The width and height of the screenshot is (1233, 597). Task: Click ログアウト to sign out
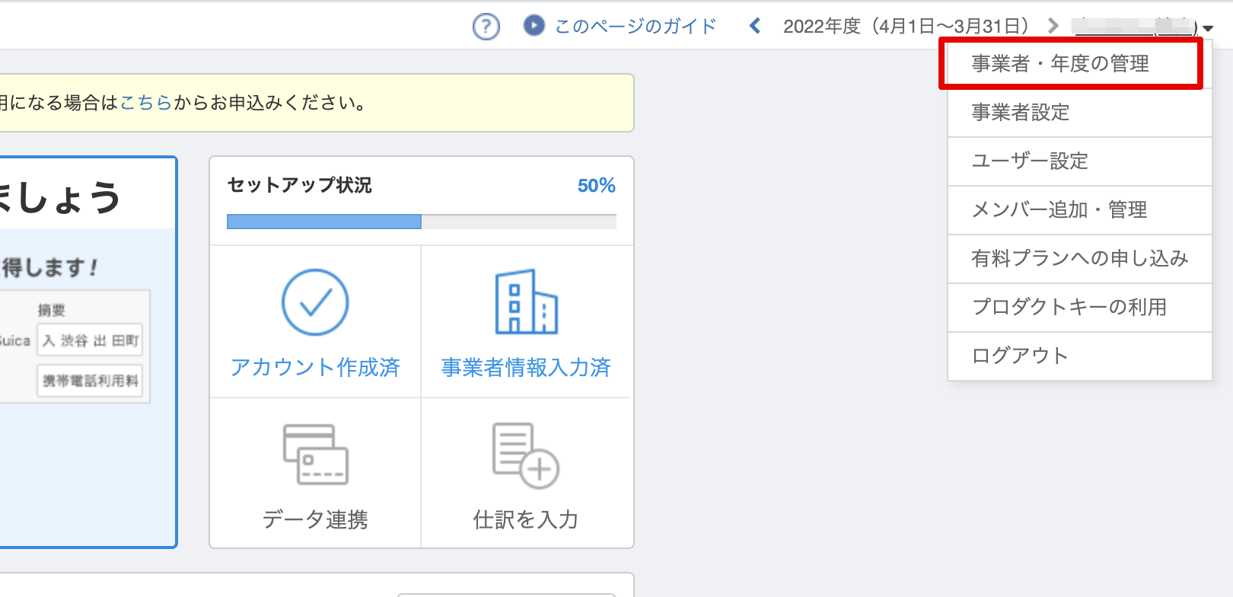click(1020, 356)
